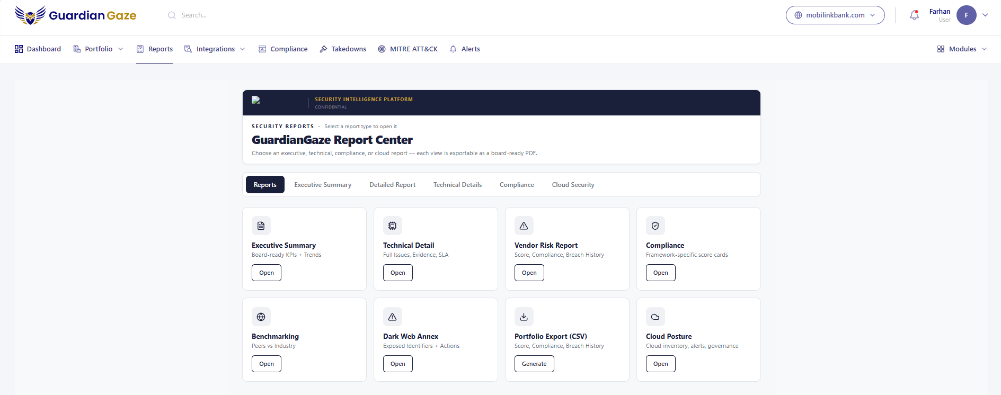This screenshot has height=395, width=1001.
Task: Click the Technical Detail chip icon
Action: point(393,226)
